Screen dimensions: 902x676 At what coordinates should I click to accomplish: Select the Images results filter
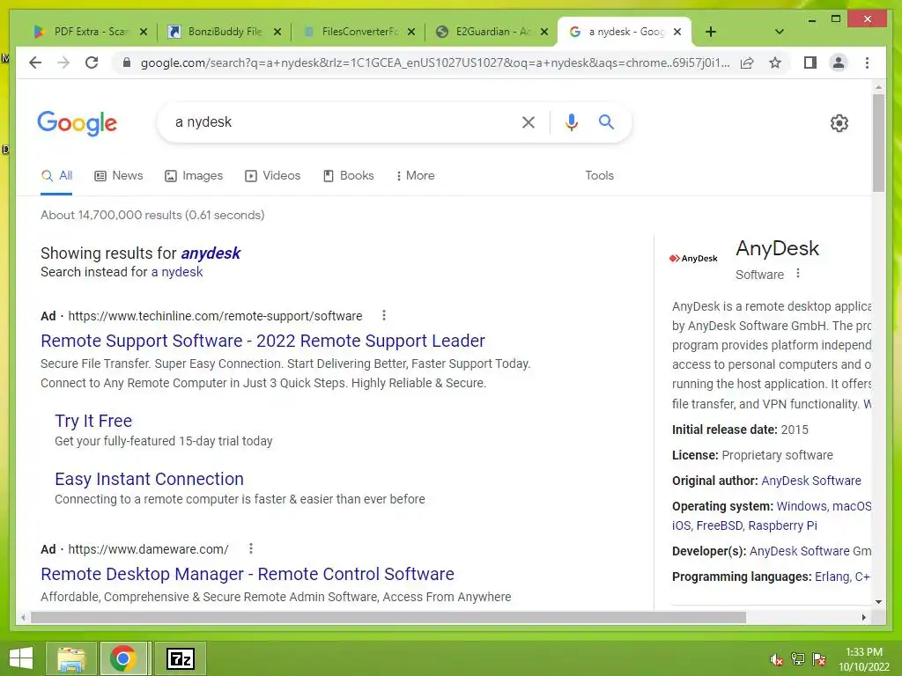pos(194,175)
